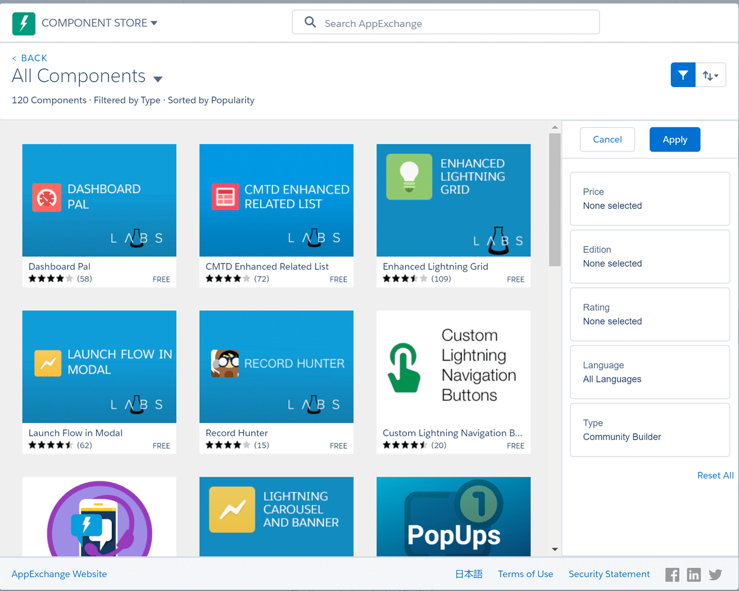
Task: Expand the All Components dropdown arrow
Action: (158, 79)
